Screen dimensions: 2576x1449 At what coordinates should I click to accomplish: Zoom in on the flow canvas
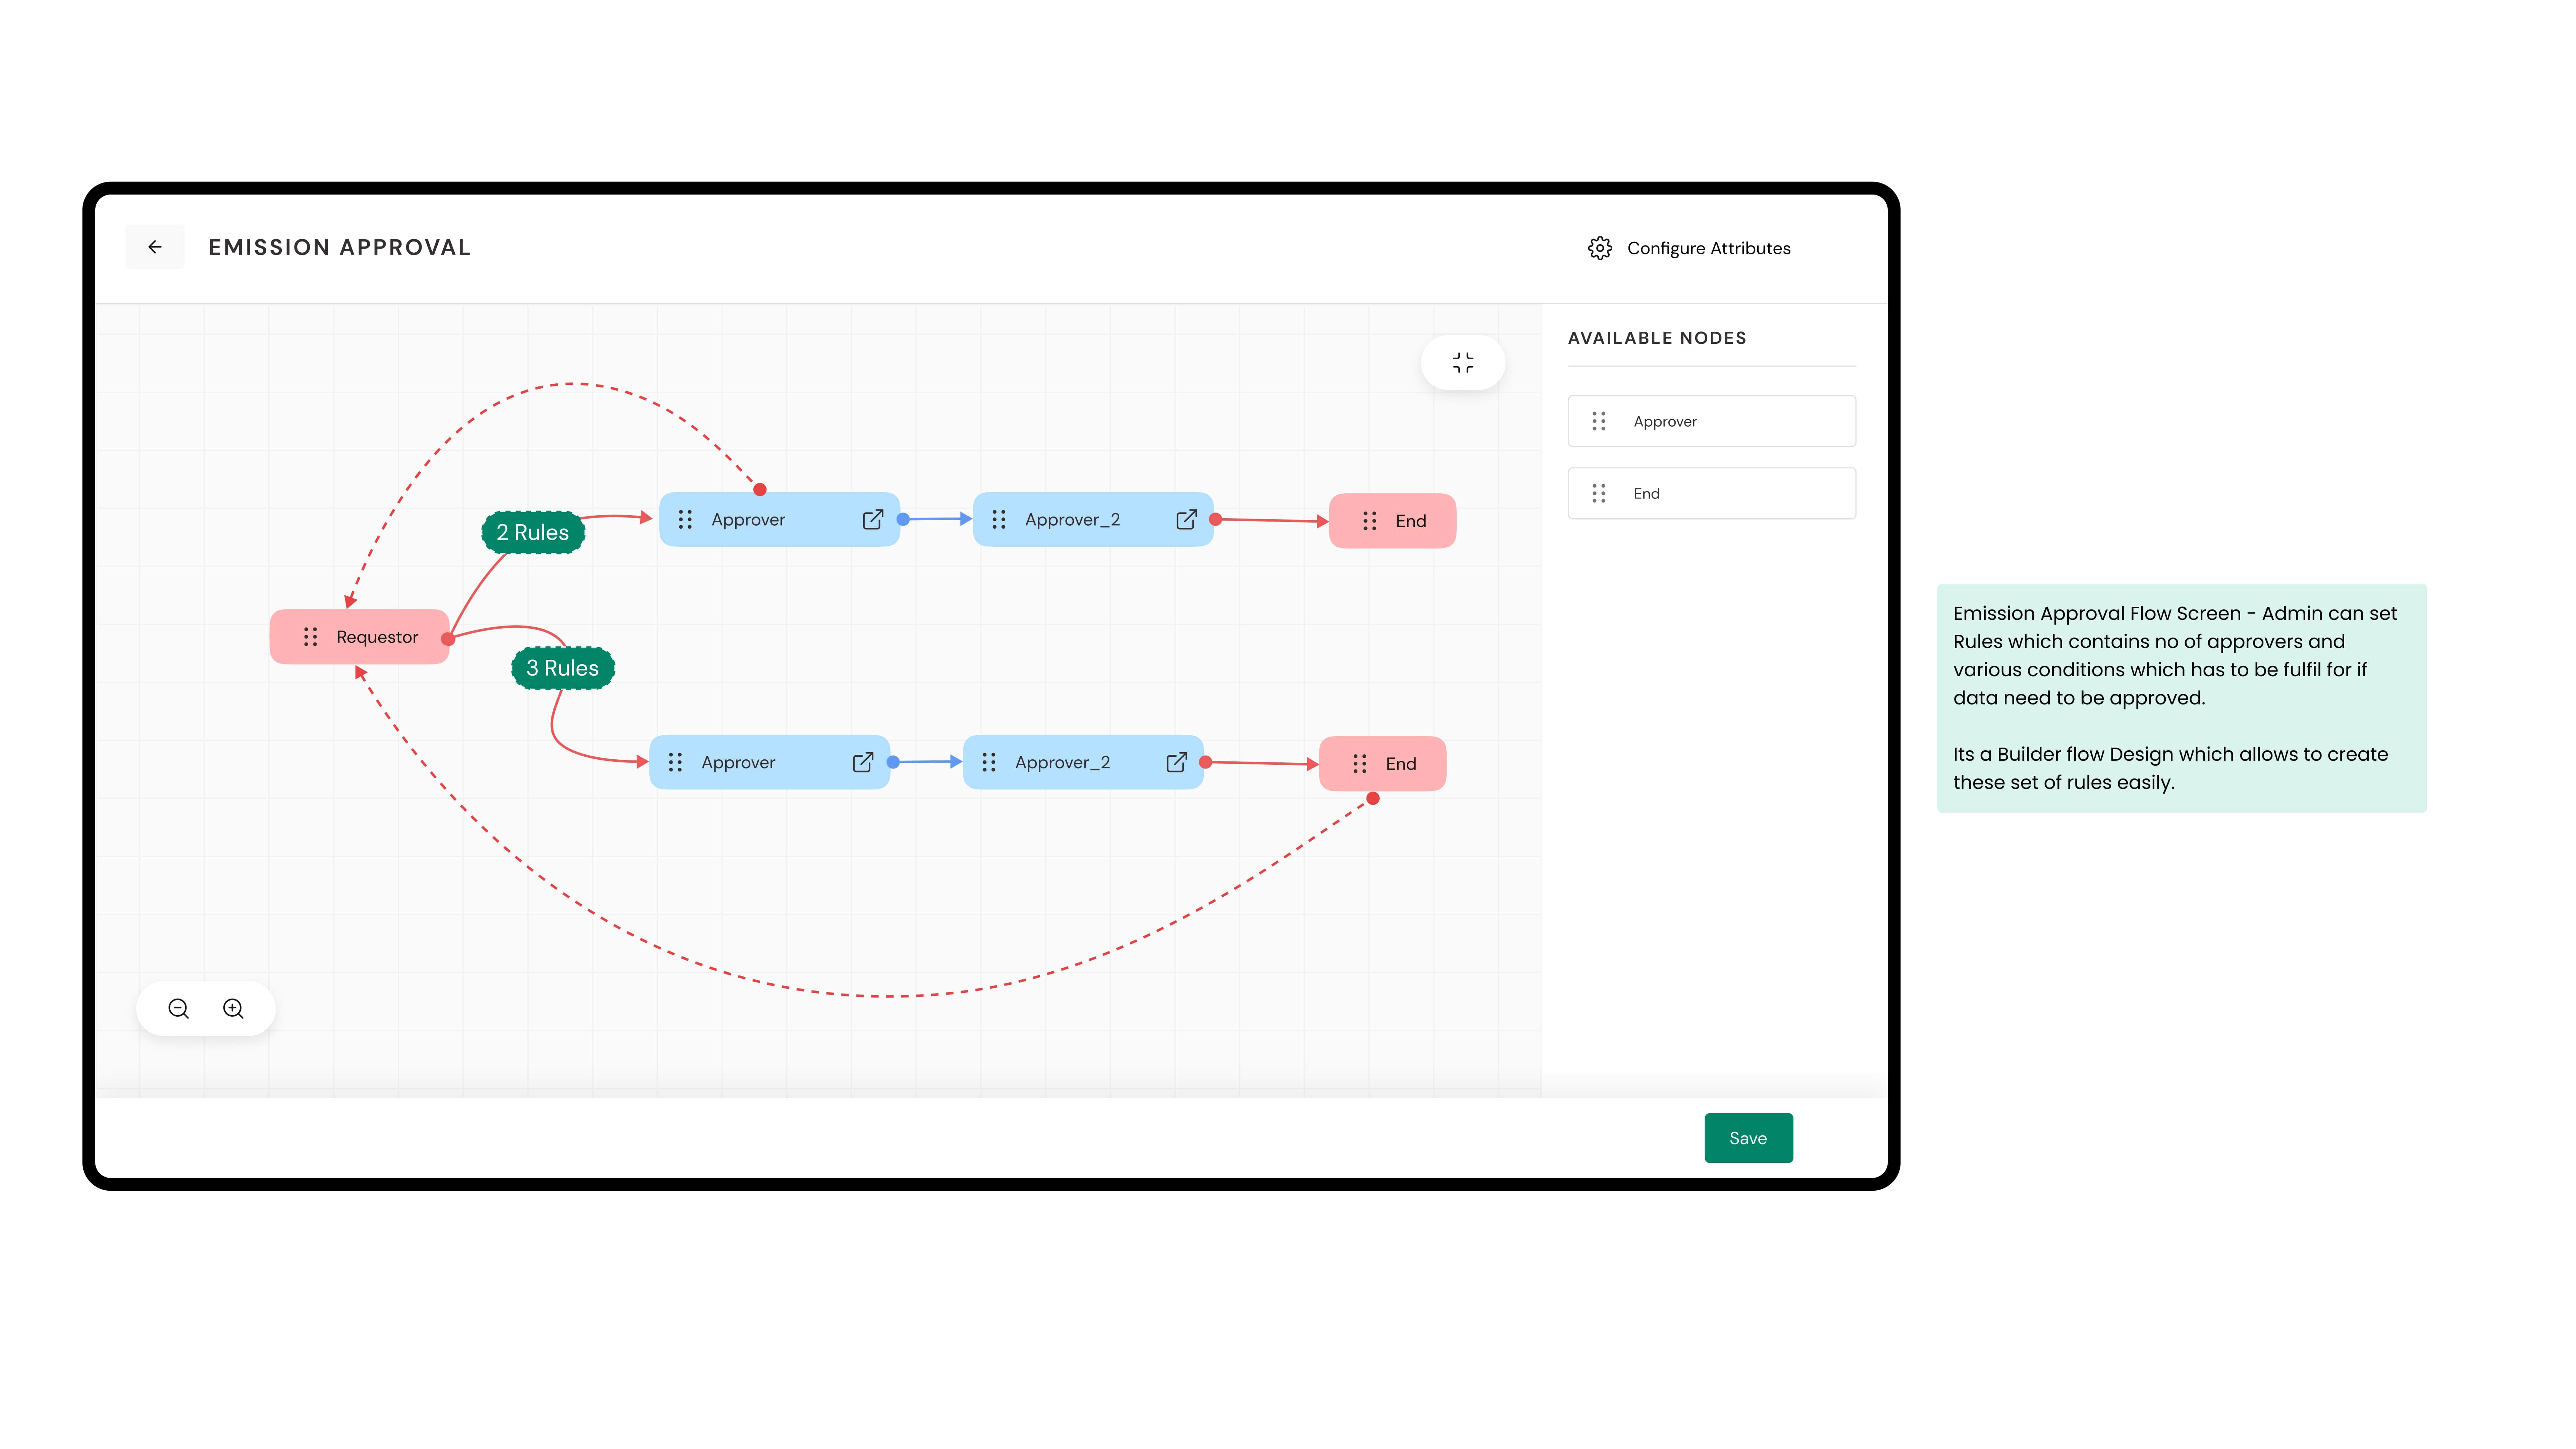(233, 1009)
